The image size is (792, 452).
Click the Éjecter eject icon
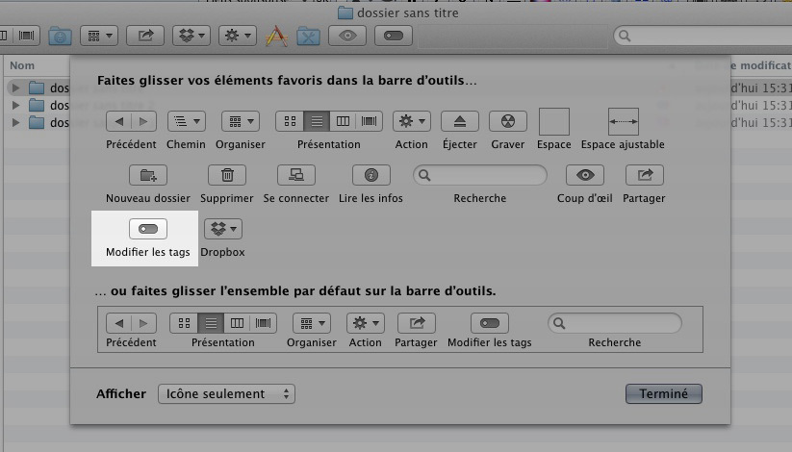(460, 121)
